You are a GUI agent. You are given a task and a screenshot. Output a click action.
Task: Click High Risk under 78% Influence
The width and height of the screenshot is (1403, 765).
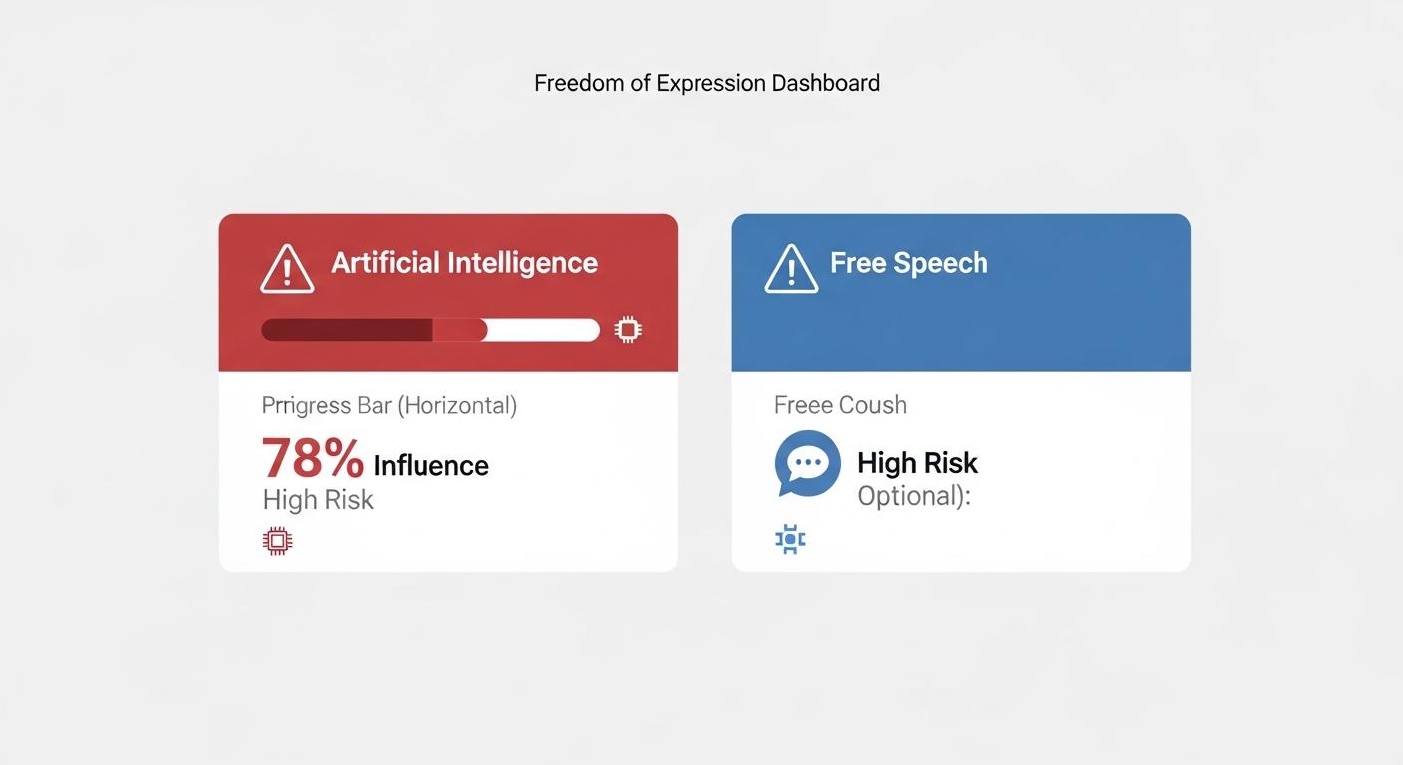tap(318, 499)
